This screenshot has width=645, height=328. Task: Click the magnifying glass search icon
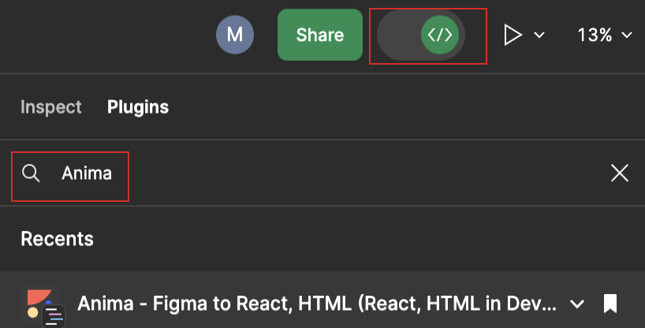coord(31,173)
